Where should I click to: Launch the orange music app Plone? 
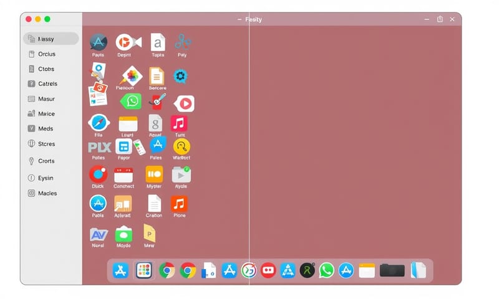(179, 204)
